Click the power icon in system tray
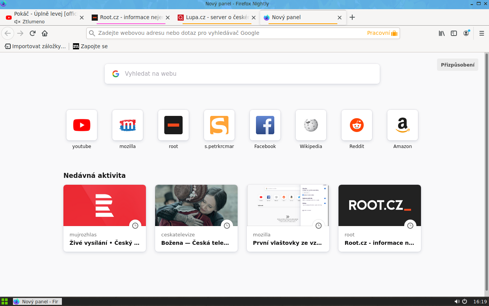This screenshot has height=306, width=489. pyautogui.click(x=465, y=301)
